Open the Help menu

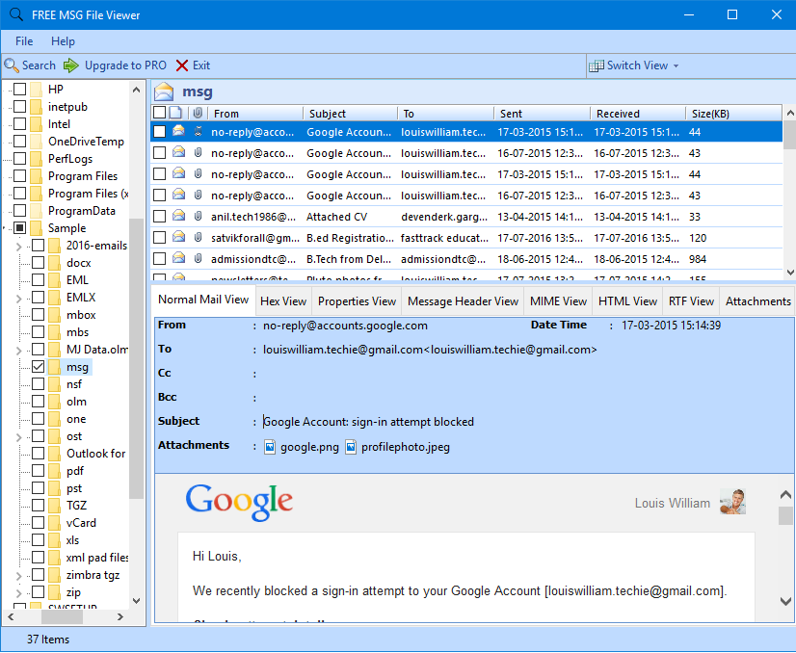(63, 41)
